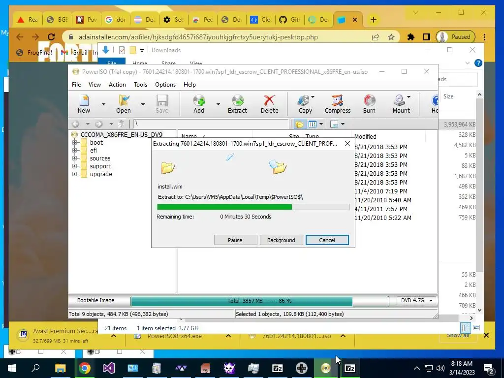Cancel the extraction
504x378 pixels.
pyautogui.click(x=327, y=240)
